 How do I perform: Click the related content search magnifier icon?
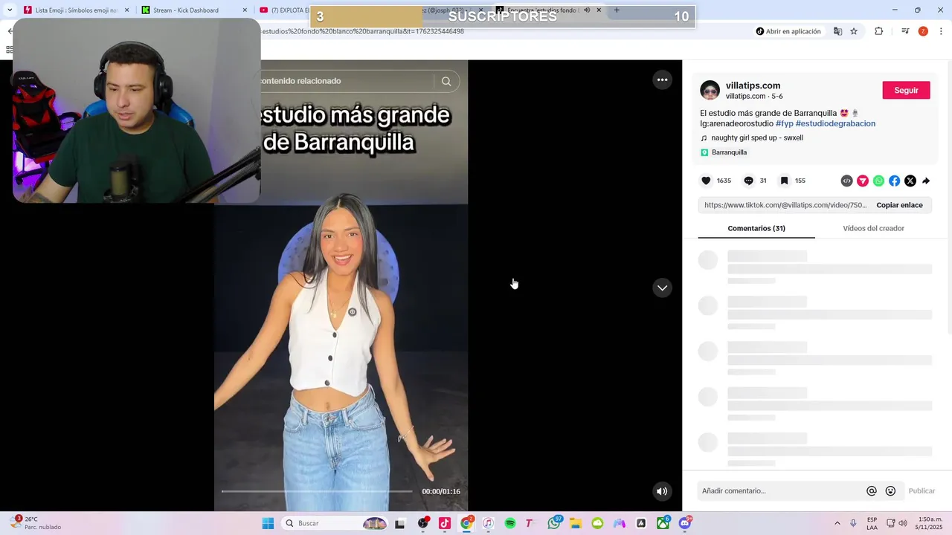tap(446, 81)
